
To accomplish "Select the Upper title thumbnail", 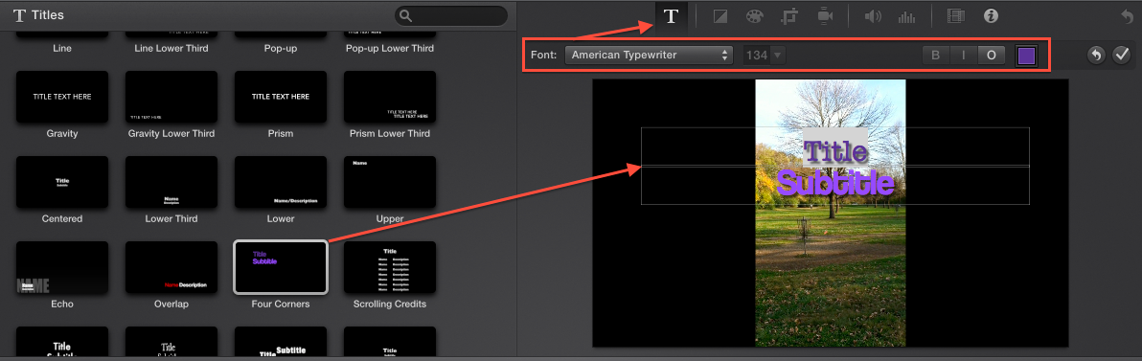I will click(x=390, y=181).
